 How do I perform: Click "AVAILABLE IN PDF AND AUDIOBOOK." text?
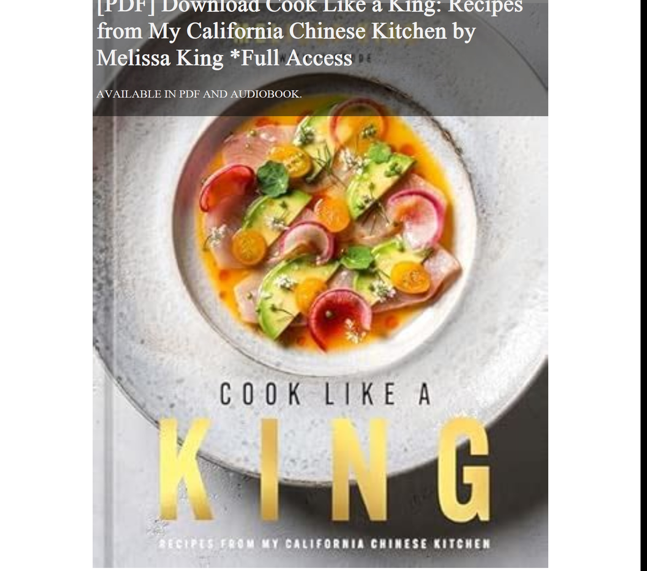point(199,94)
